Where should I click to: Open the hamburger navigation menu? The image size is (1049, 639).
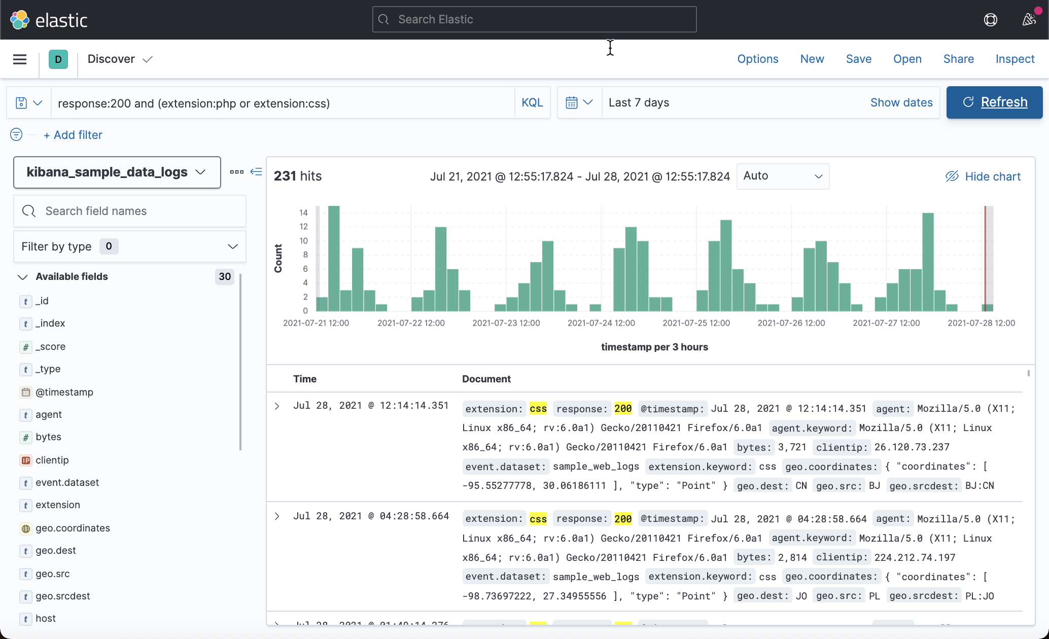click(19, 59)
